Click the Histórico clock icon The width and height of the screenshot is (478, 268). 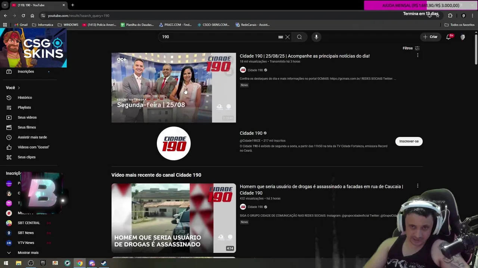pos(9,98)
